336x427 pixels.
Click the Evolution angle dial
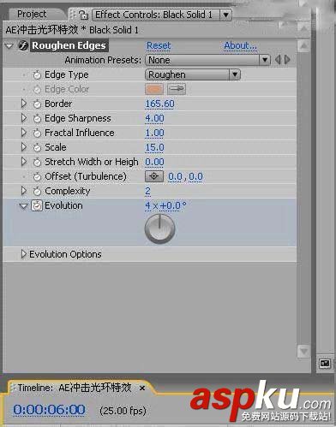[x=159, y=228]
